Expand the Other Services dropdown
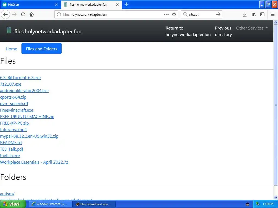The width and height of the screenshot is (278, 208). point(252,28)
